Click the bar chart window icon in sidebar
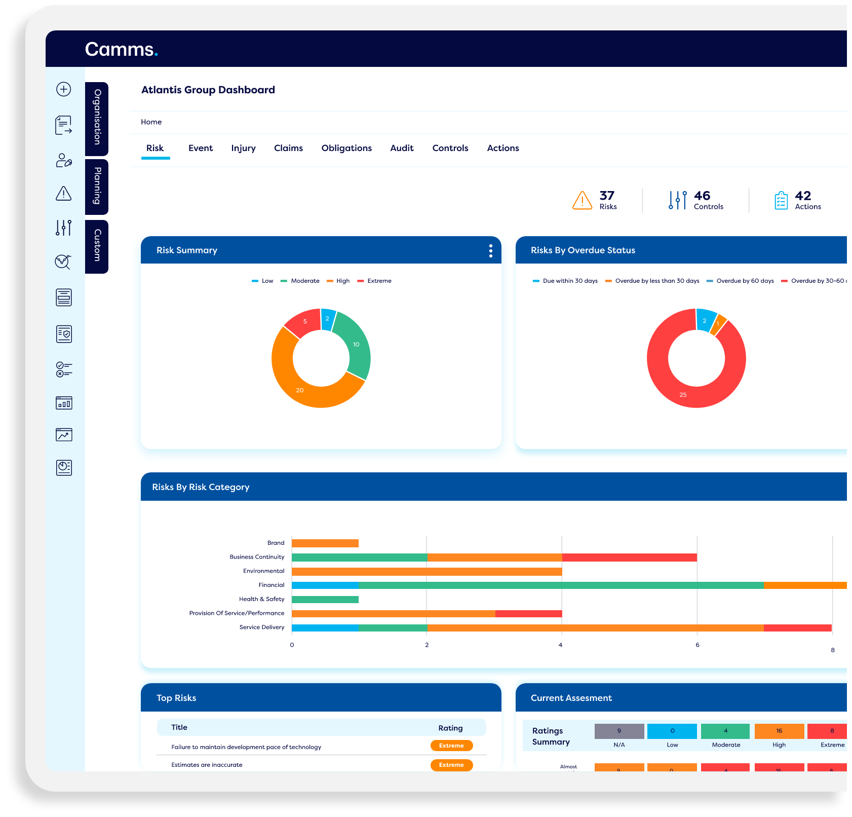This screenshot has width=852, height=817. [x=64, y=403]
